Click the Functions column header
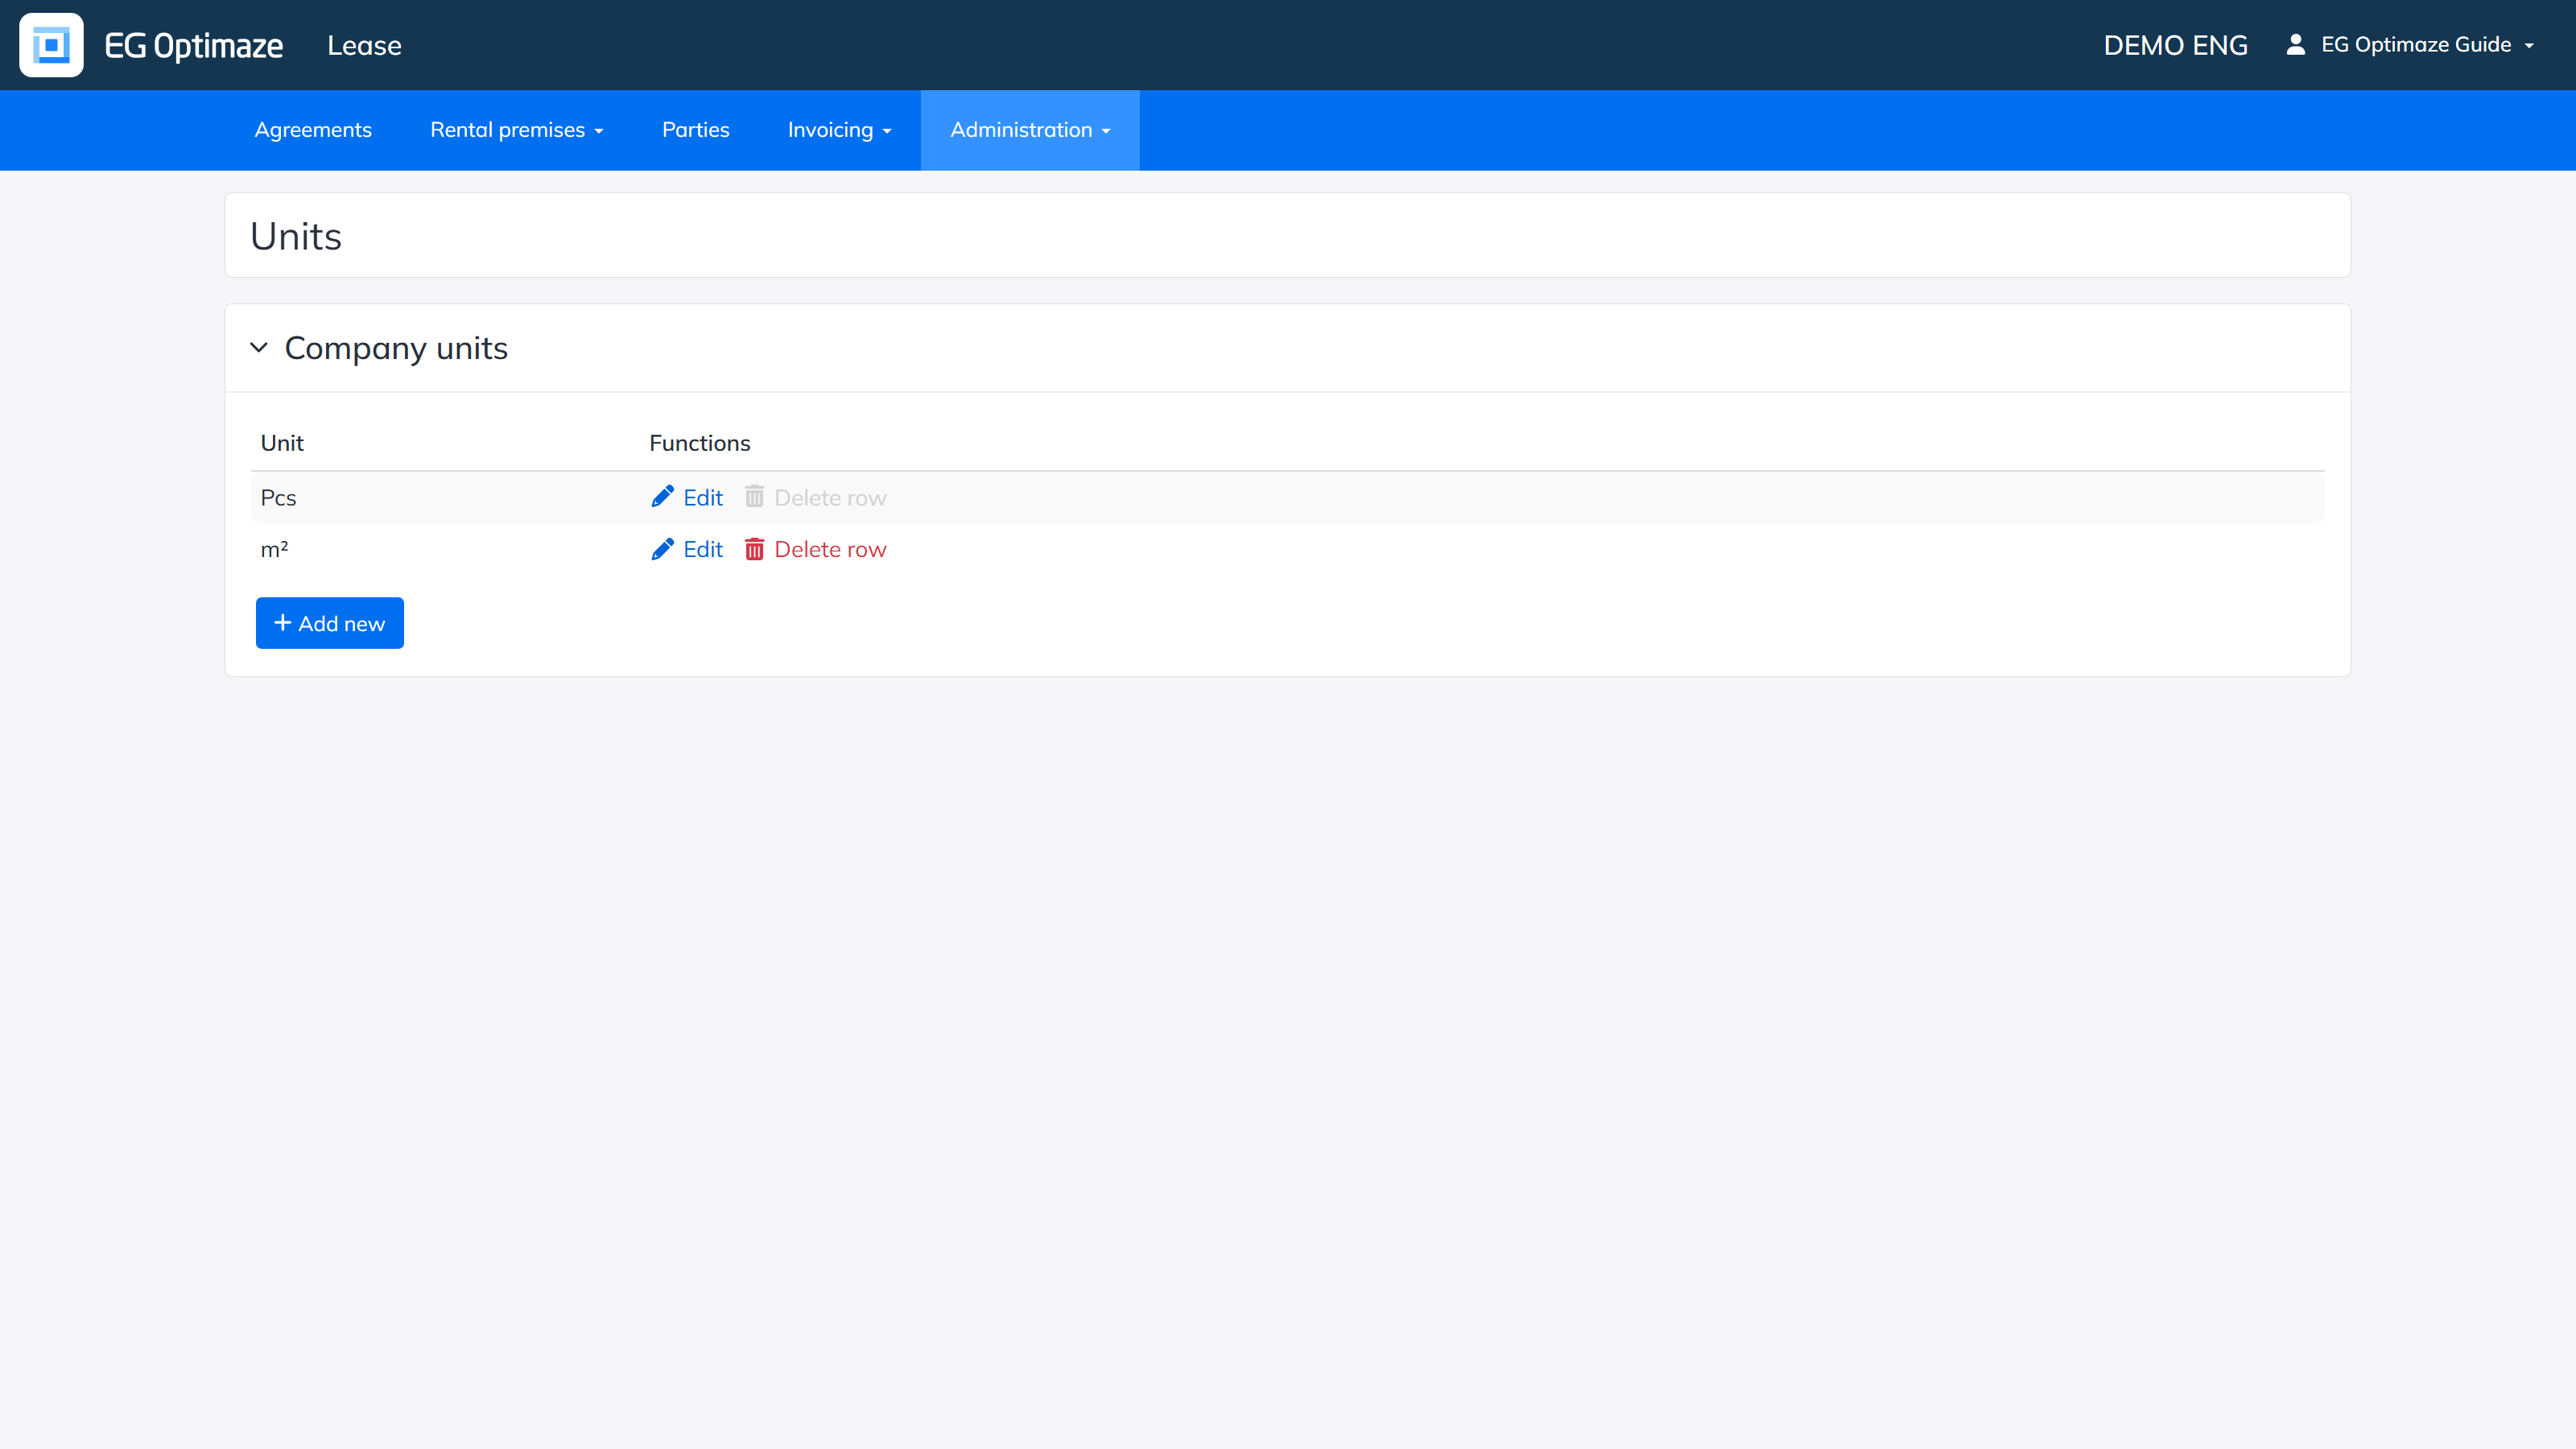2576x1449 pixels. (700, 443)
